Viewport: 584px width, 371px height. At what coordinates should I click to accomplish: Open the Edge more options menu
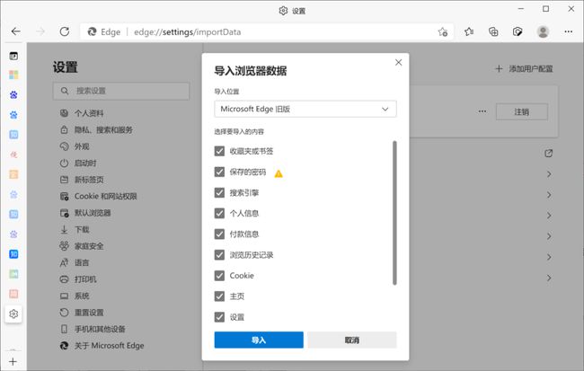point(568,32)
